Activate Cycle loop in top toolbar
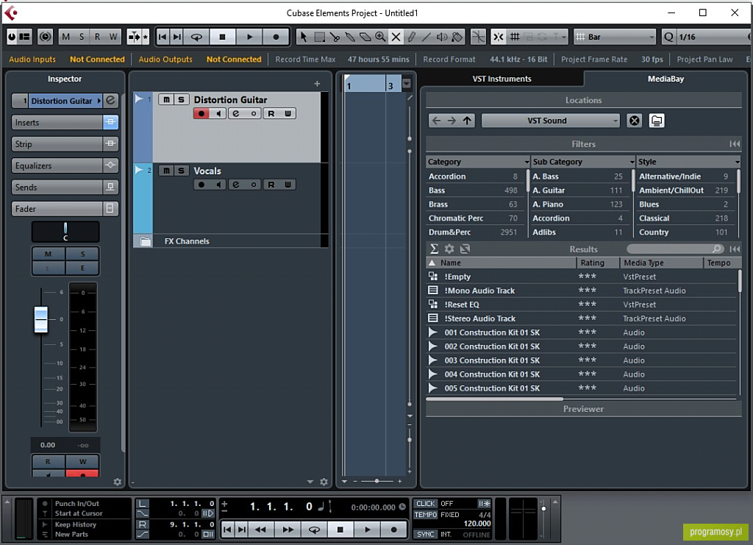This screenshot has height=545, width=753. (196, 37)
